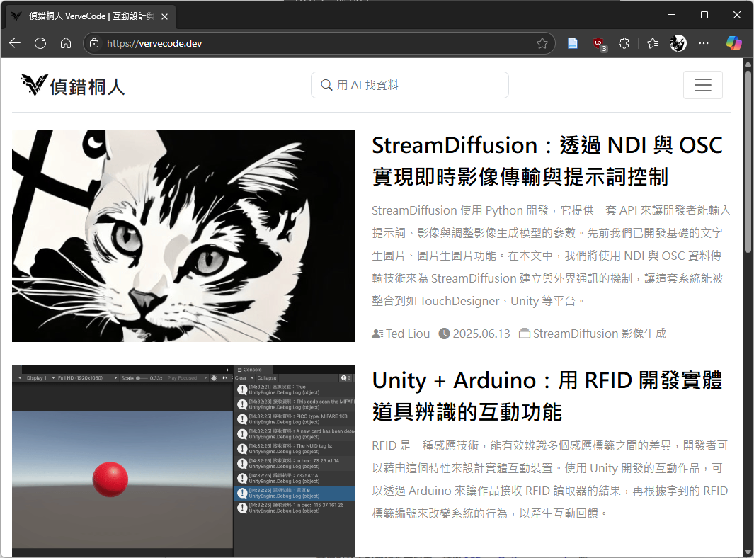The height and width of the screenshot is (558, 754).
Task: Open the favorites list icon
Action: click(x=652, y=43)
